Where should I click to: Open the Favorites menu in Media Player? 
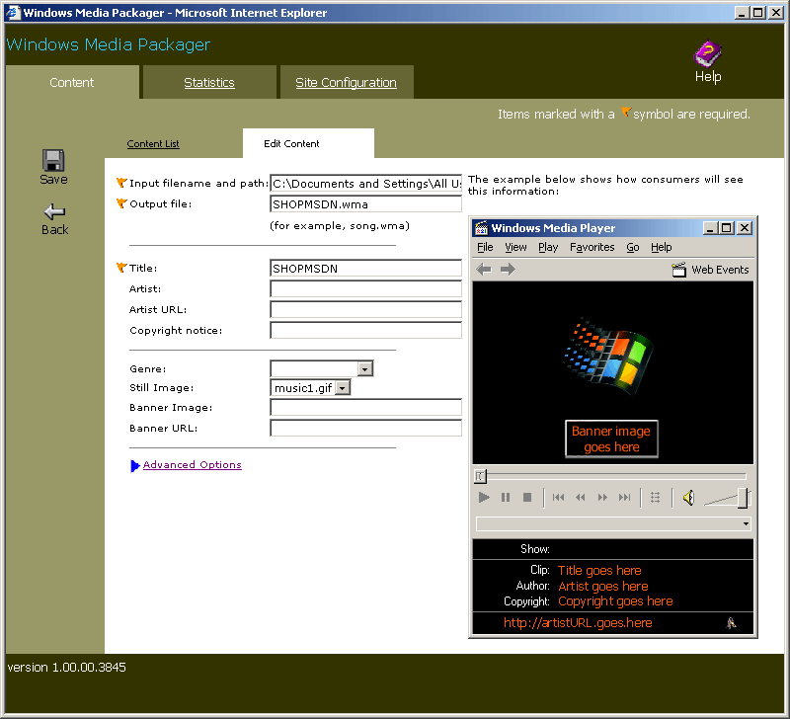592,247
